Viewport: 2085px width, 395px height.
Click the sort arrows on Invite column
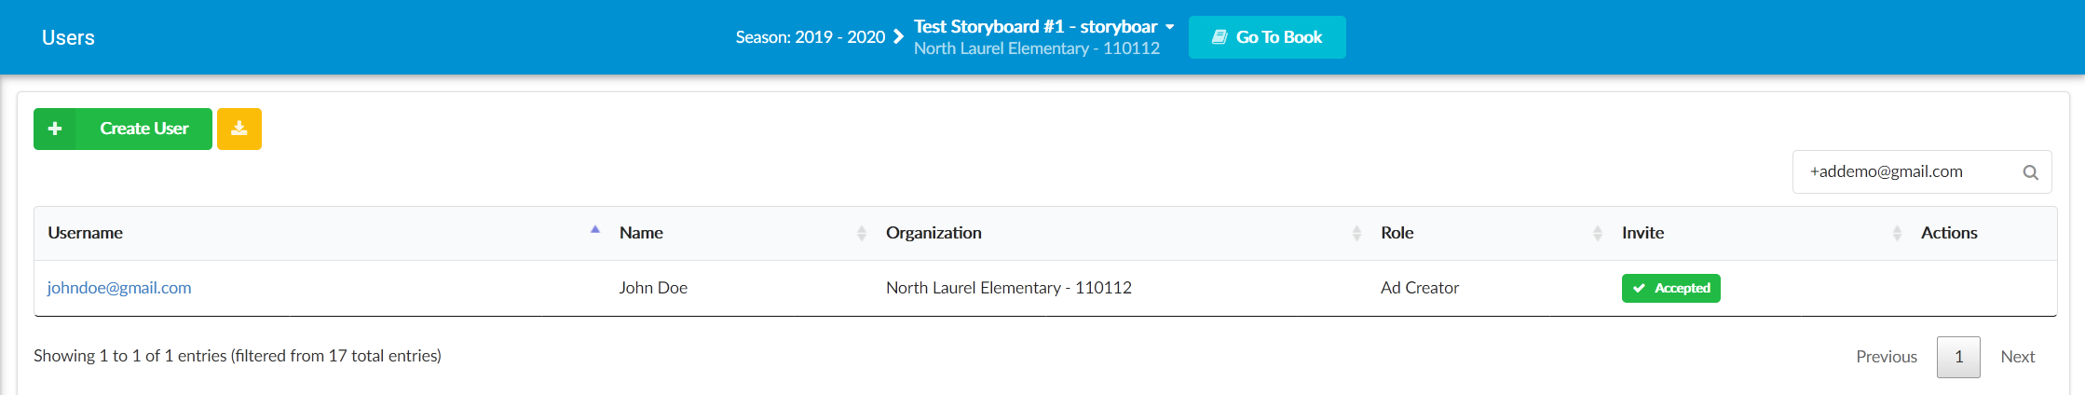tap(1897, 233)
